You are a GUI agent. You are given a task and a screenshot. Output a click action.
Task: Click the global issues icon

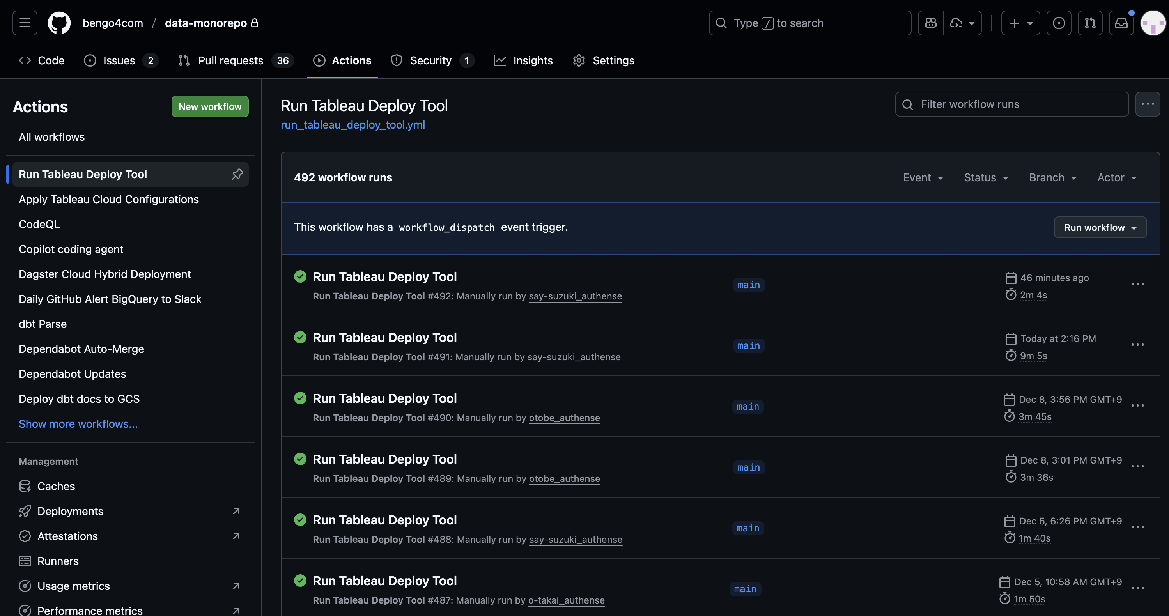pos(1058,23)
